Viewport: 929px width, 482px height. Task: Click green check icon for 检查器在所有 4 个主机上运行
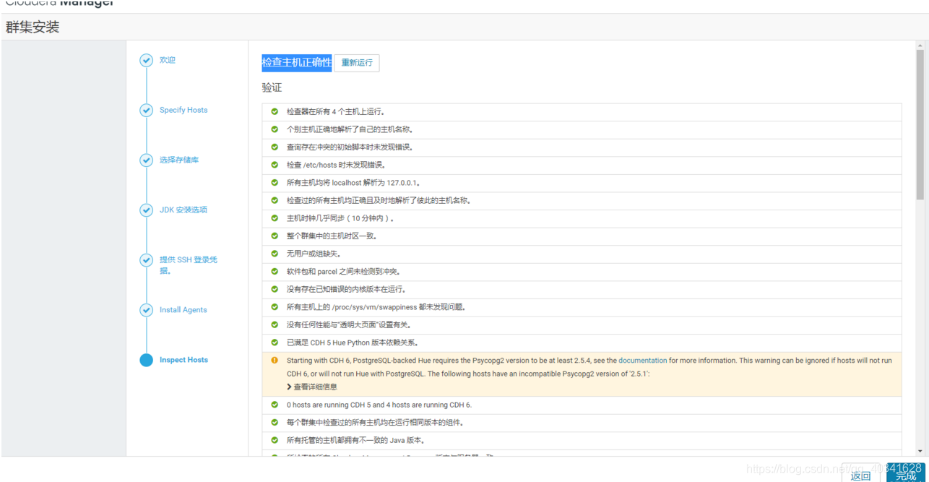click(x=275, y=112)
